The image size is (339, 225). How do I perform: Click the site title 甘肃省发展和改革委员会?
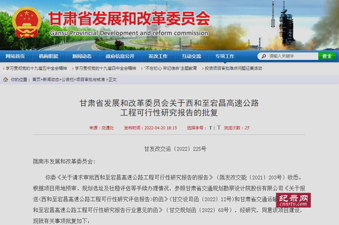tap(129, 18)
